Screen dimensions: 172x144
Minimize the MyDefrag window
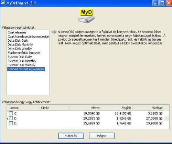pos(155,3)
